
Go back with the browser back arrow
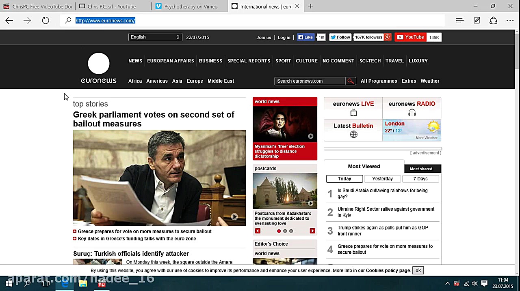point(9,21)
